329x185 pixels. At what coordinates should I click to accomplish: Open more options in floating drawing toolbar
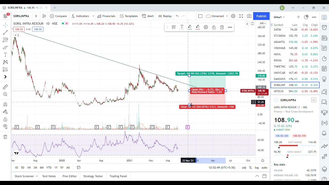pos(230,27)
